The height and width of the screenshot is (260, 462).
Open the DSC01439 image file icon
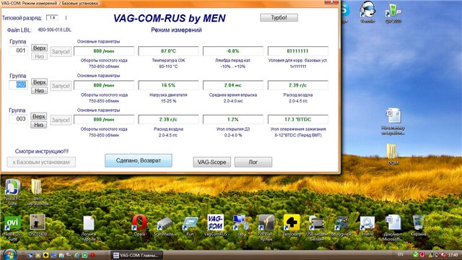coord(38,225)
